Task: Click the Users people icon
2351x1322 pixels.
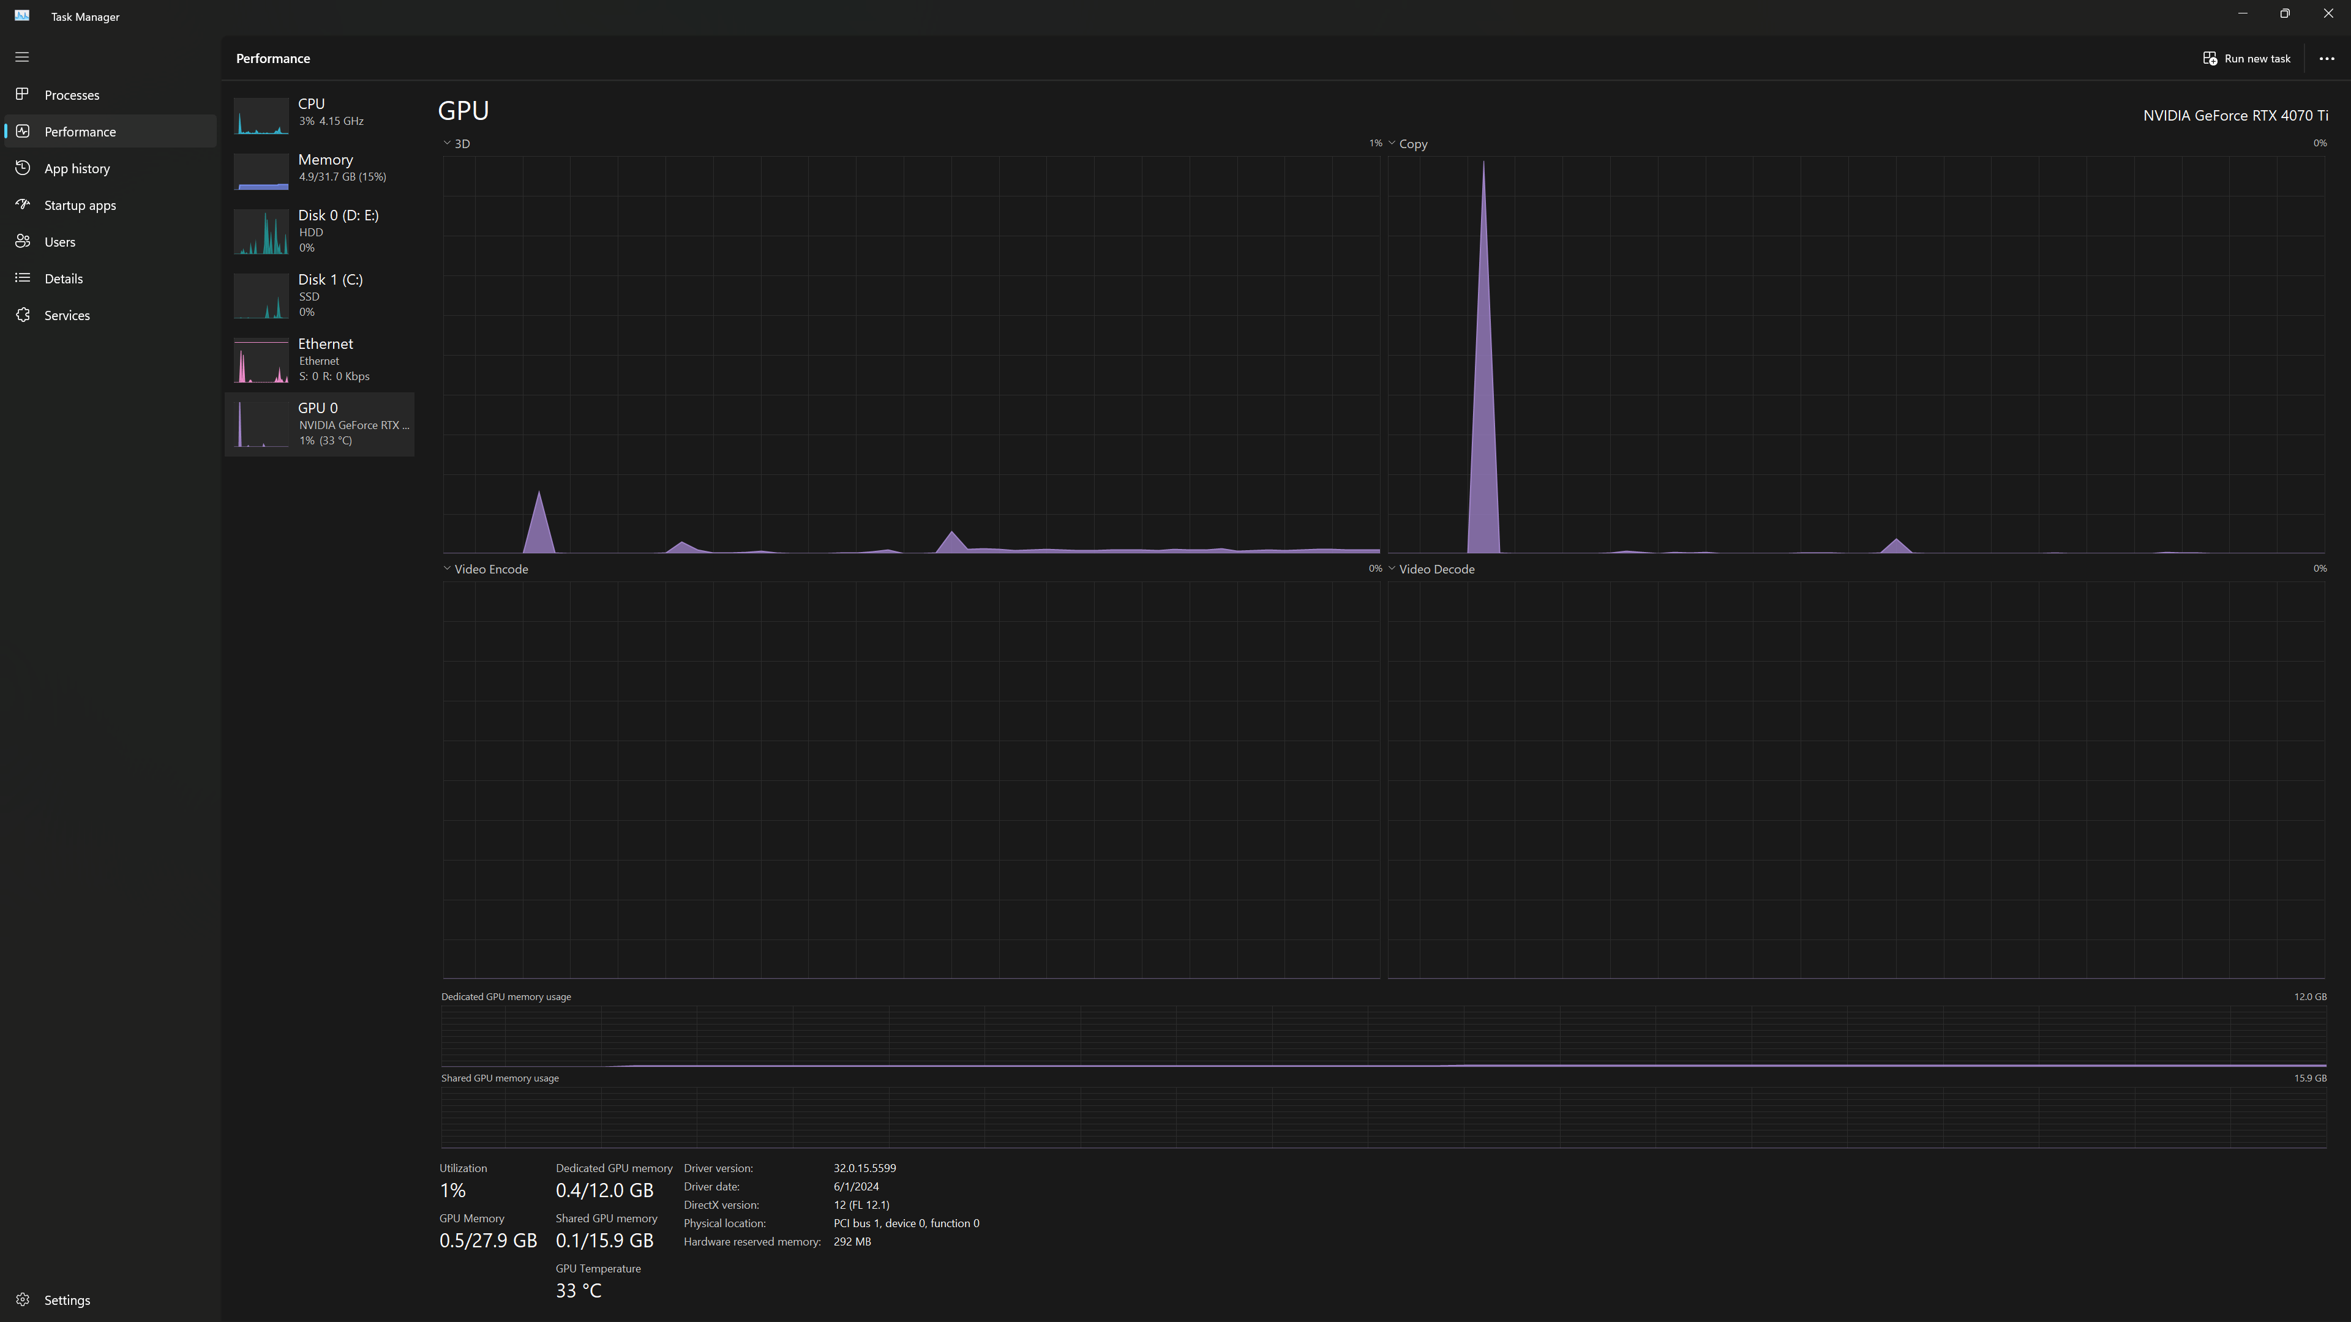Action: [x=23, y=242]
